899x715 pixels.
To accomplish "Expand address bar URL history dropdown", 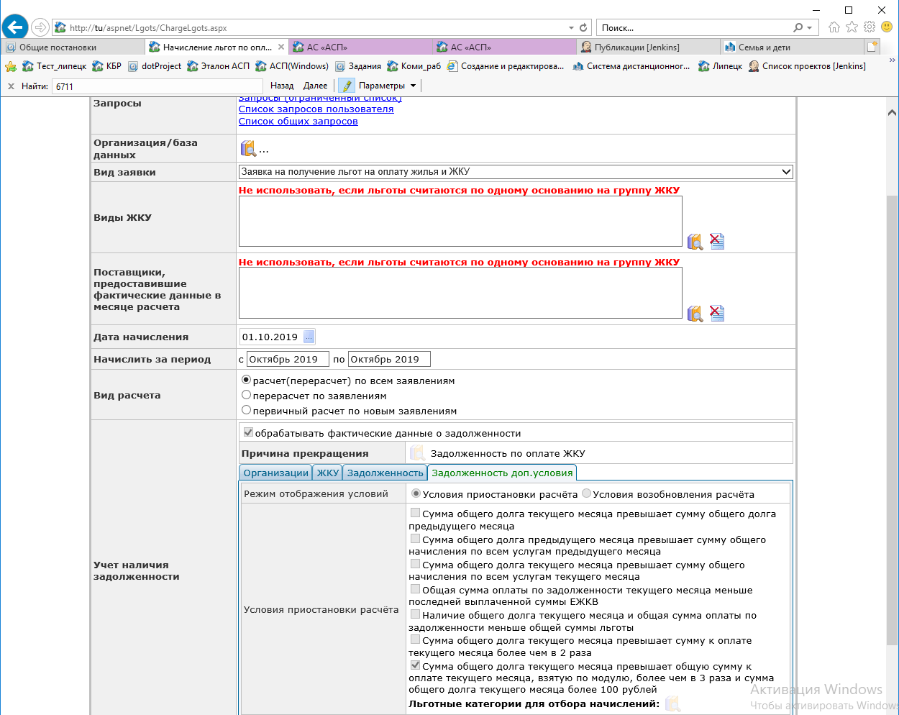I will click(x=572, y=28).
